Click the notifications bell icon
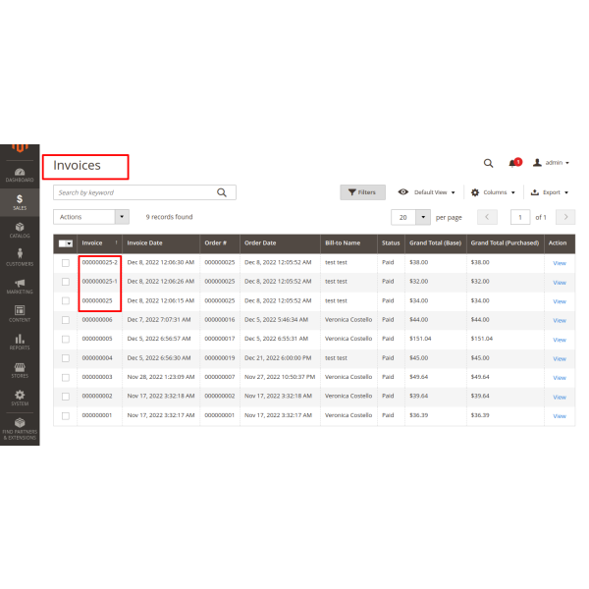 click(x=513, y=163)
